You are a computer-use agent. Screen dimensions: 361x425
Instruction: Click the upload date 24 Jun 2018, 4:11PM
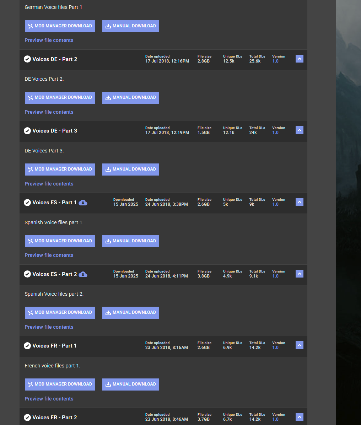click(x=167, y=276)
